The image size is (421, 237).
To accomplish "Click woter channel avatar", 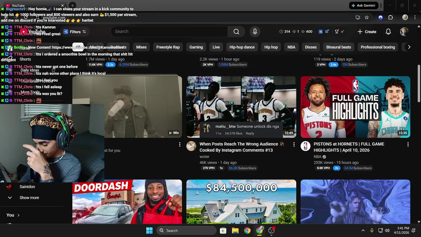I will [x=191, y=146].
